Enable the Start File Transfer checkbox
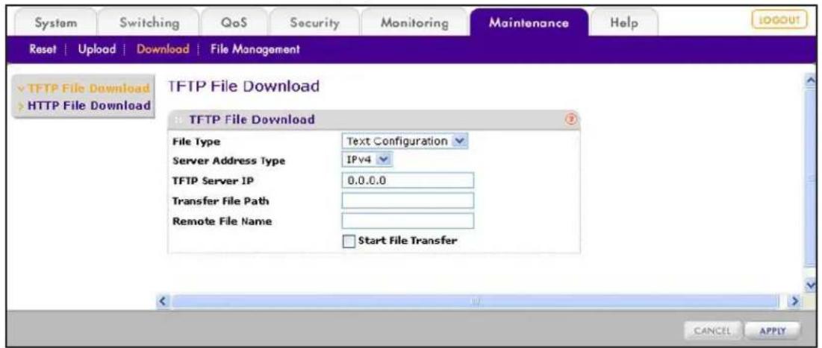Viewport: 822px width, 348px height. (349, 241)
